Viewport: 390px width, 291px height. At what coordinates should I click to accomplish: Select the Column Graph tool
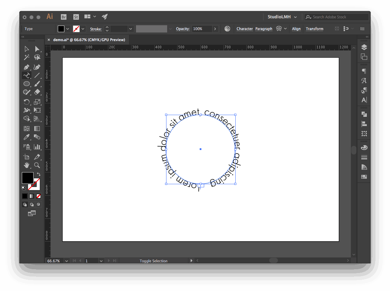tap(37, 147)
